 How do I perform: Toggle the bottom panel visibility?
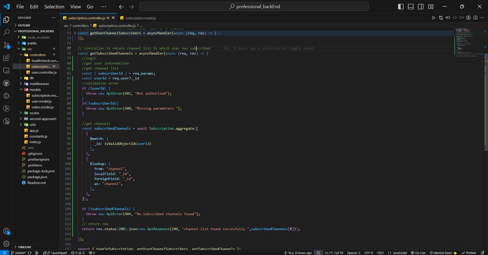tap(411, 6)
